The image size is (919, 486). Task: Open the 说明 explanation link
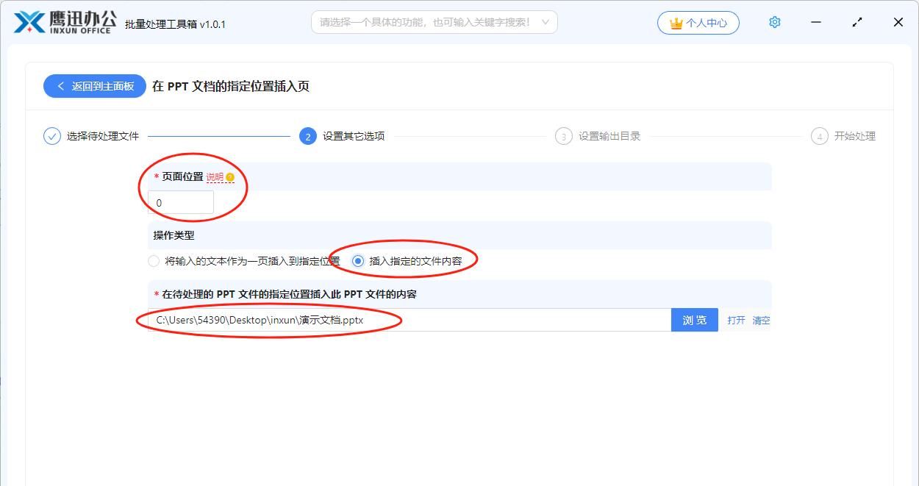[x=213, y=177]
